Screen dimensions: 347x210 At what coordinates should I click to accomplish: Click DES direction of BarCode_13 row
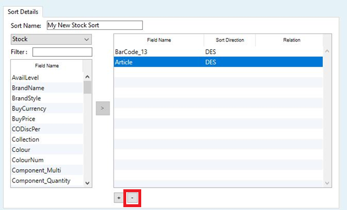point(210,52)
